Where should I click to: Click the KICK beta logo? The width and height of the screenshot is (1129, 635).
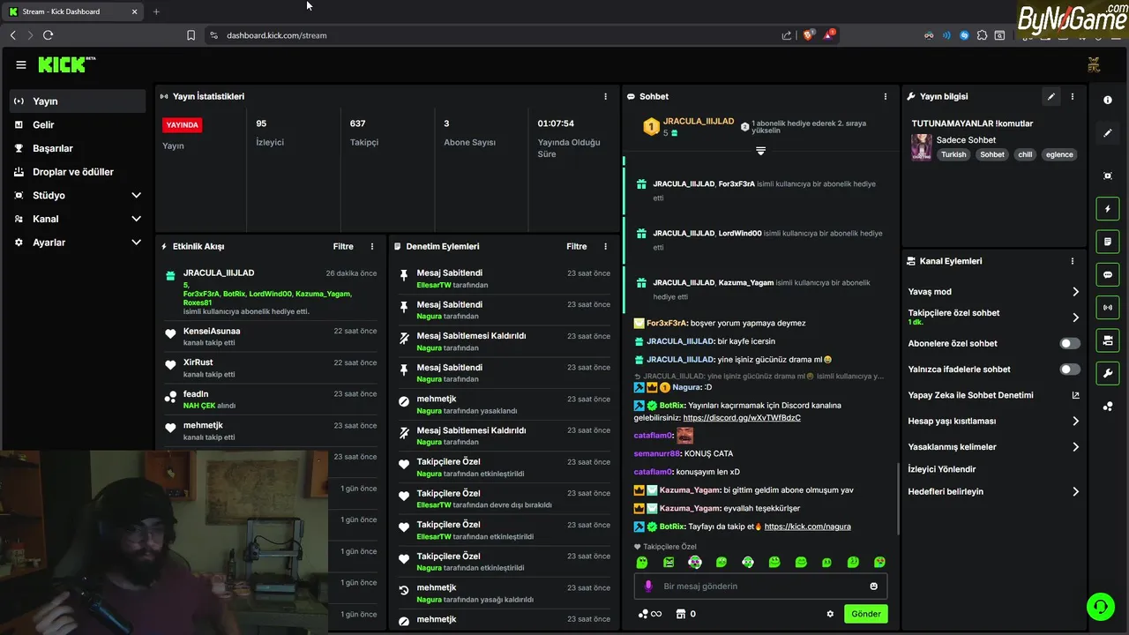(x=67, y=64)
